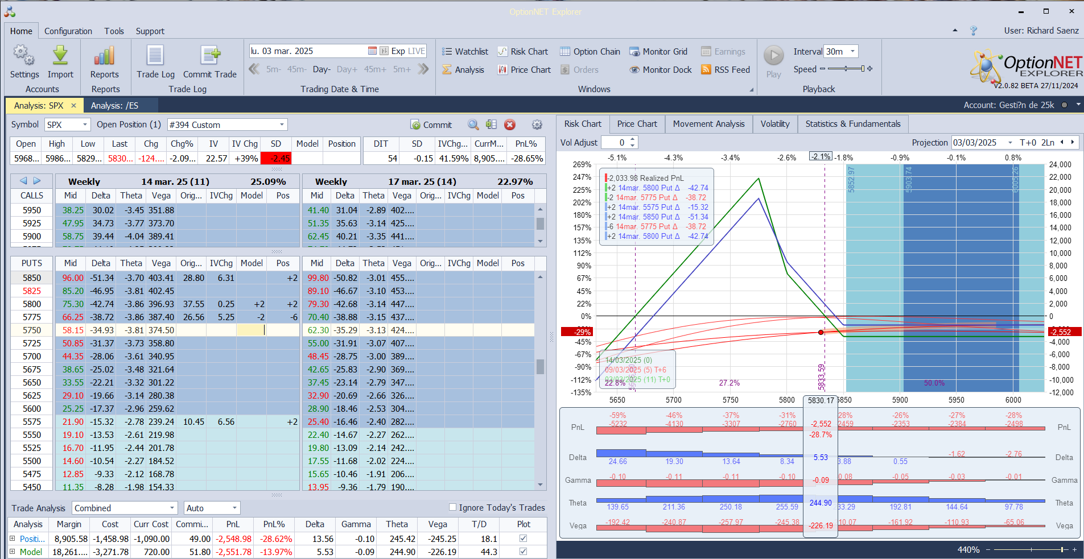Open the Support ribbon tab
Image resolution: width=1084 pixels, height=559 pixels.
coord(150,31)
